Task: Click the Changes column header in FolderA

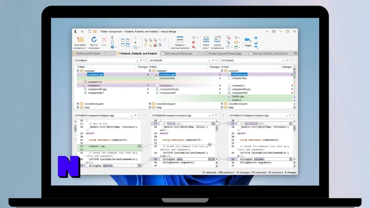Action: click(142, 67)
